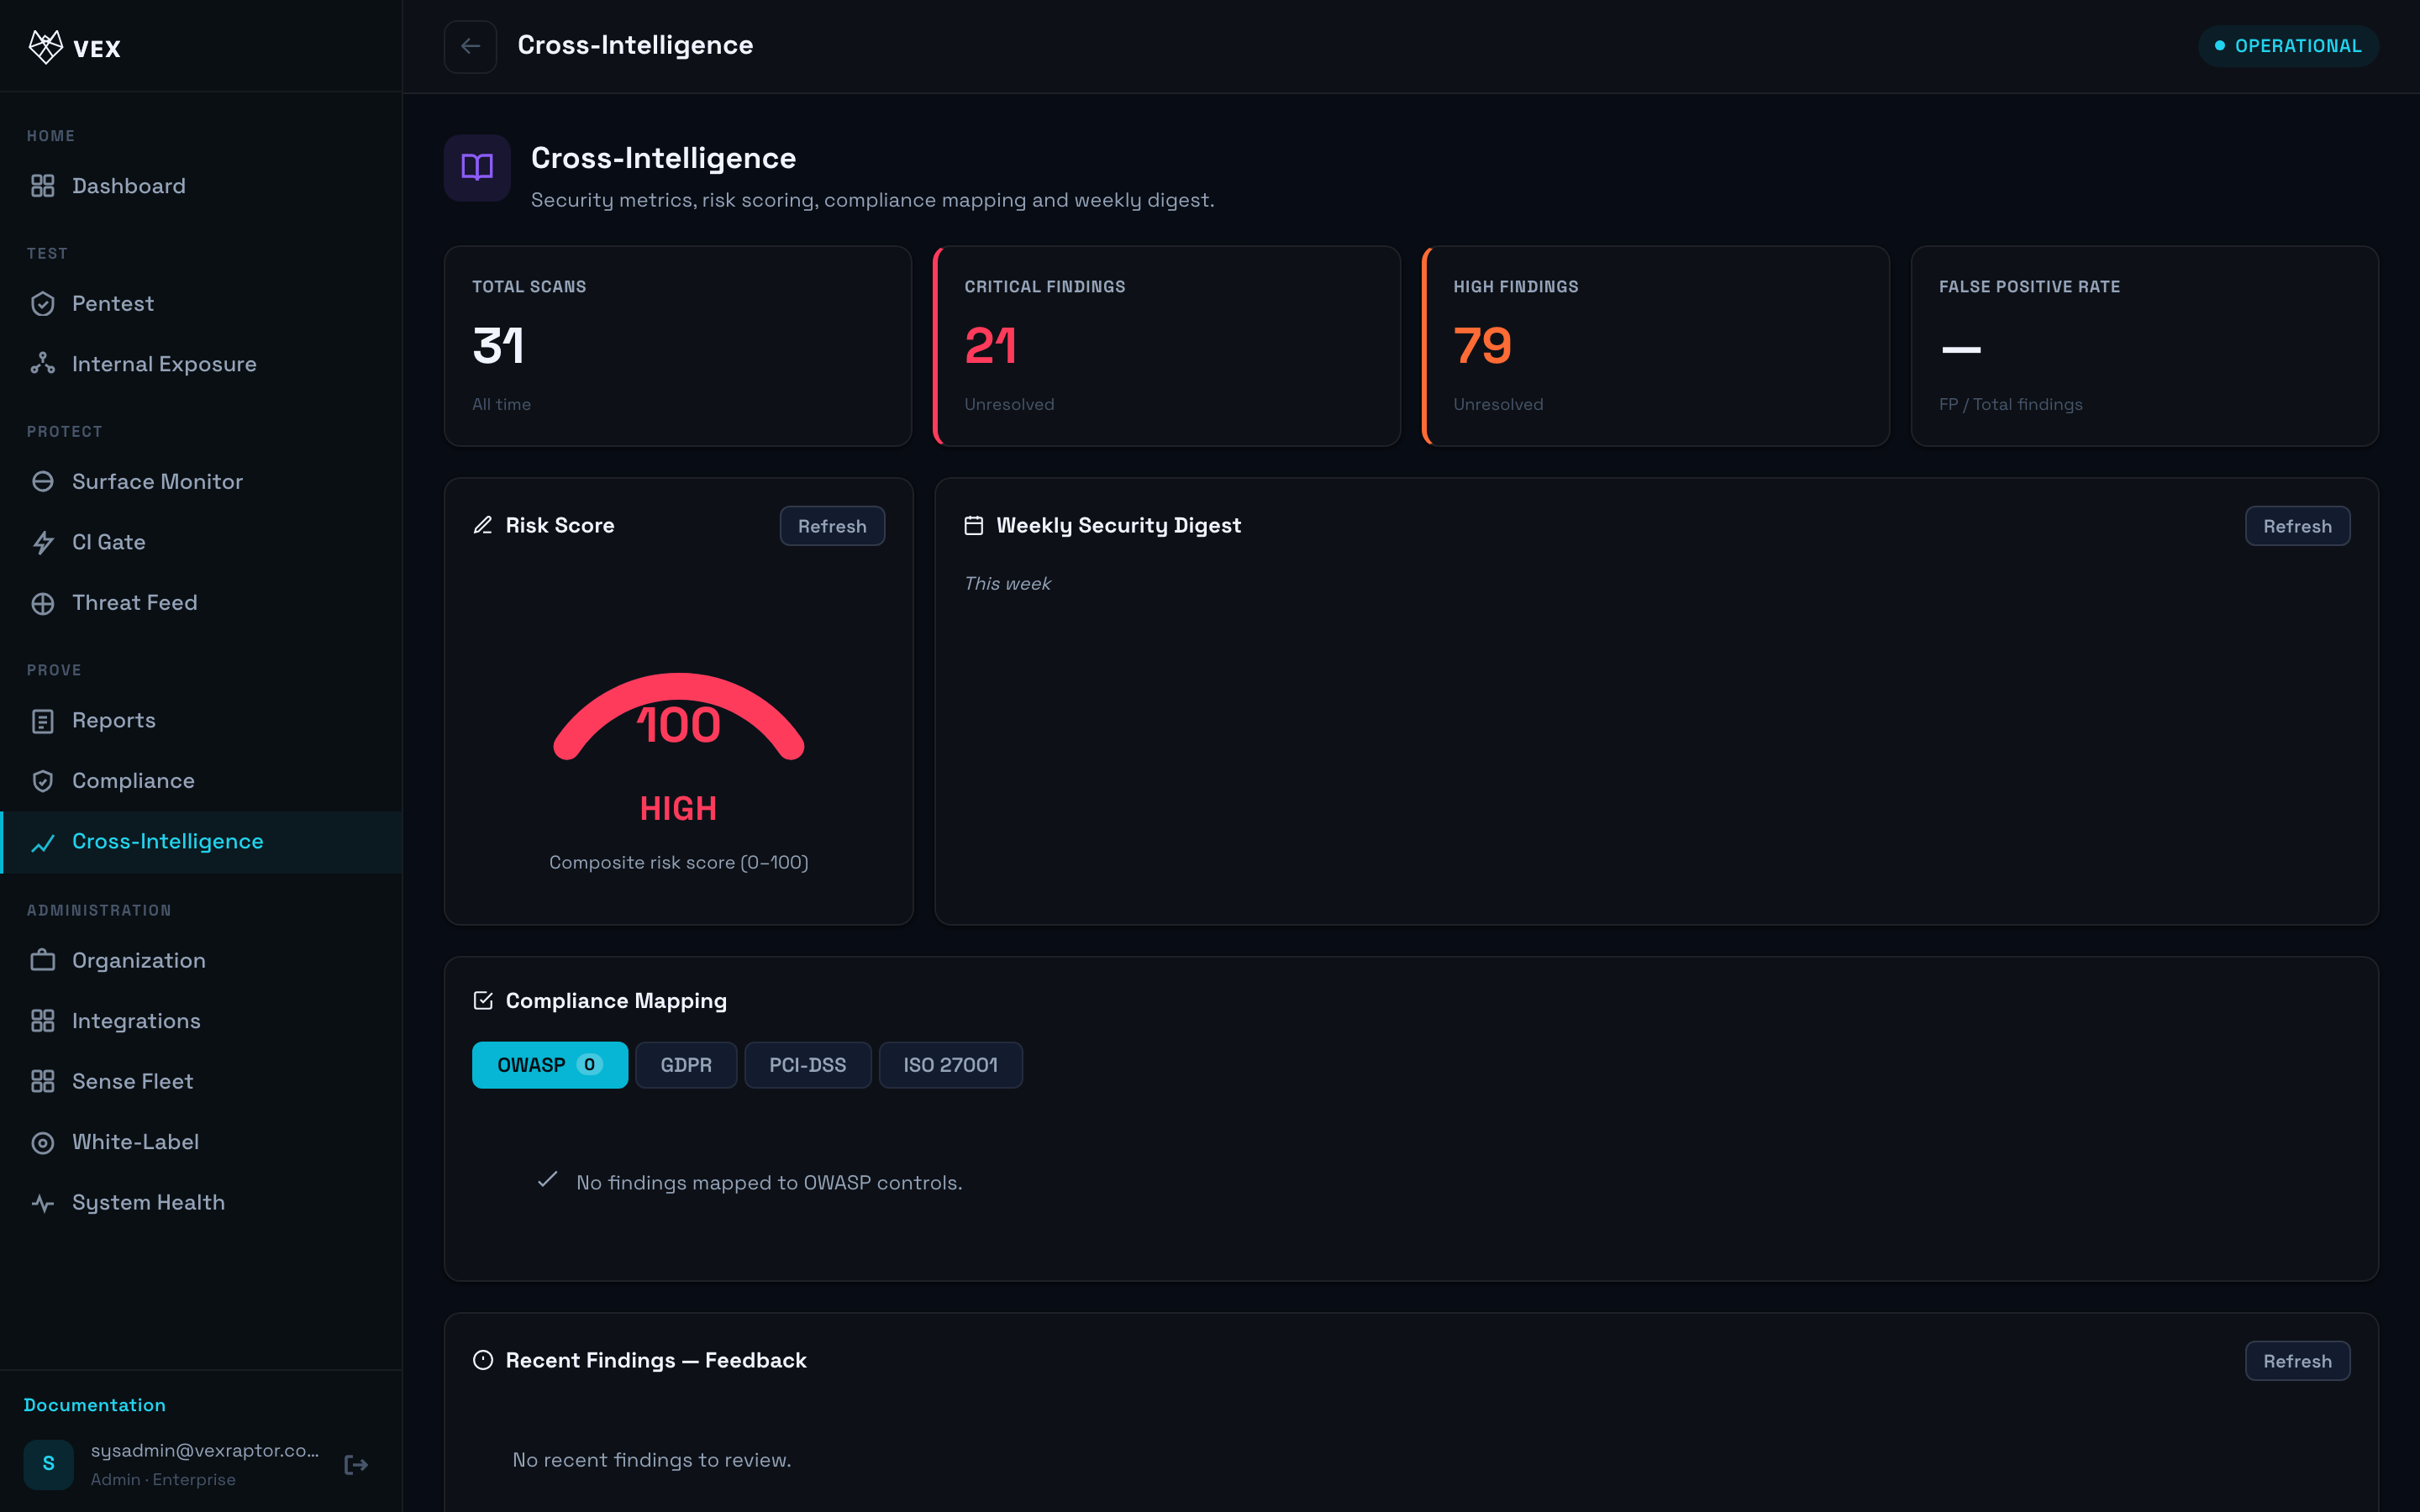Click the White-Label target icon
This screenshot has height=1512, width=2420.
pyautogui.click(x=43, y=1142)
